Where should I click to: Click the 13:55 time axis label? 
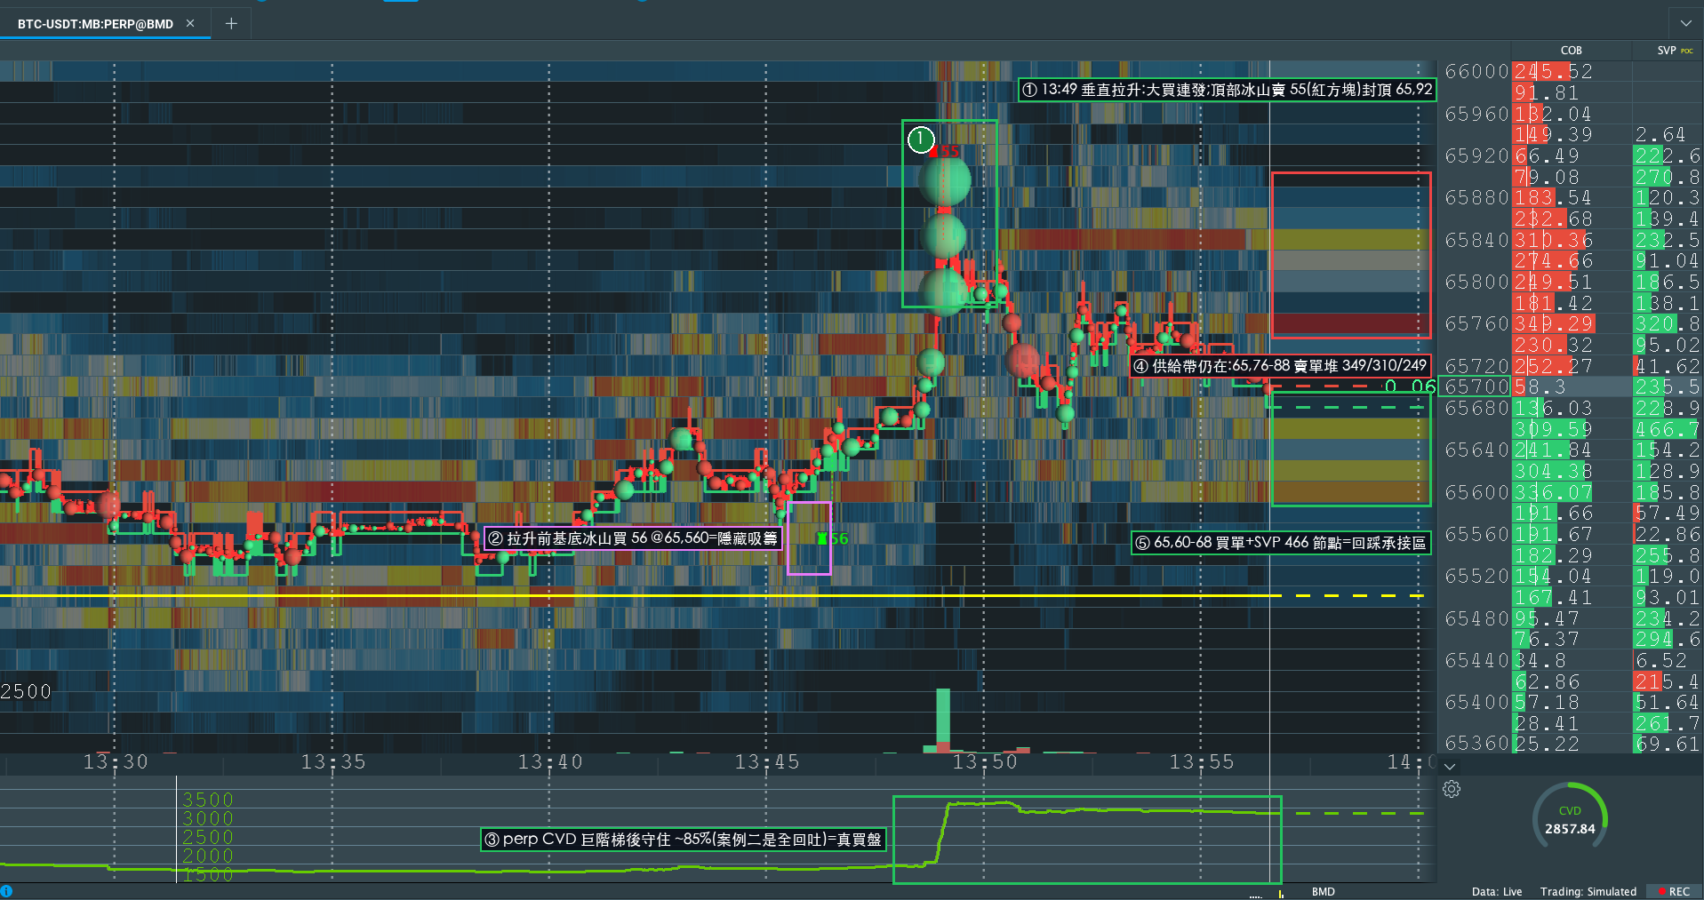tap(1202, 762)
